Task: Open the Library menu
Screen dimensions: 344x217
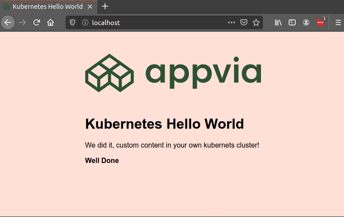Action: pyautogui.click(x=278, y=22)
